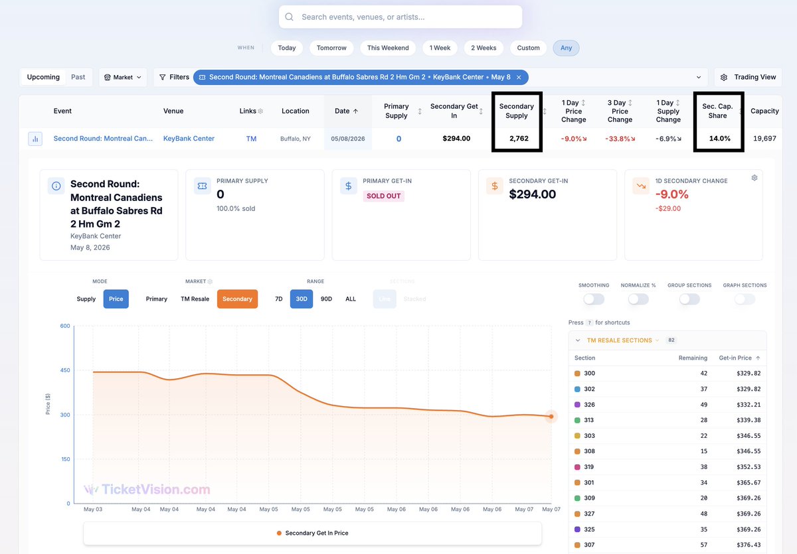Image resolution: width=797 pixels, height=554 pixels.
Task: Open the TM Resale Sections dropdown
Action: [x=623, y=340]
